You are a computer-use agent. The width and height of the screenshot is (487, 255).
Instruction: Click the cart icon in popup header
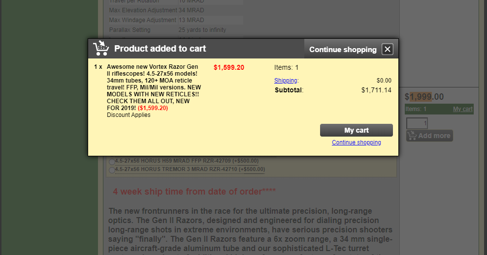click(101, 48)
